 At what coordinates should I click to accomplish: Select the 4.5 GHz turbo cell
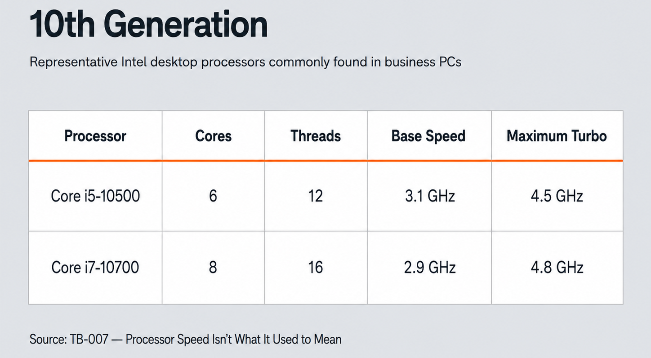tap(557, 196)
